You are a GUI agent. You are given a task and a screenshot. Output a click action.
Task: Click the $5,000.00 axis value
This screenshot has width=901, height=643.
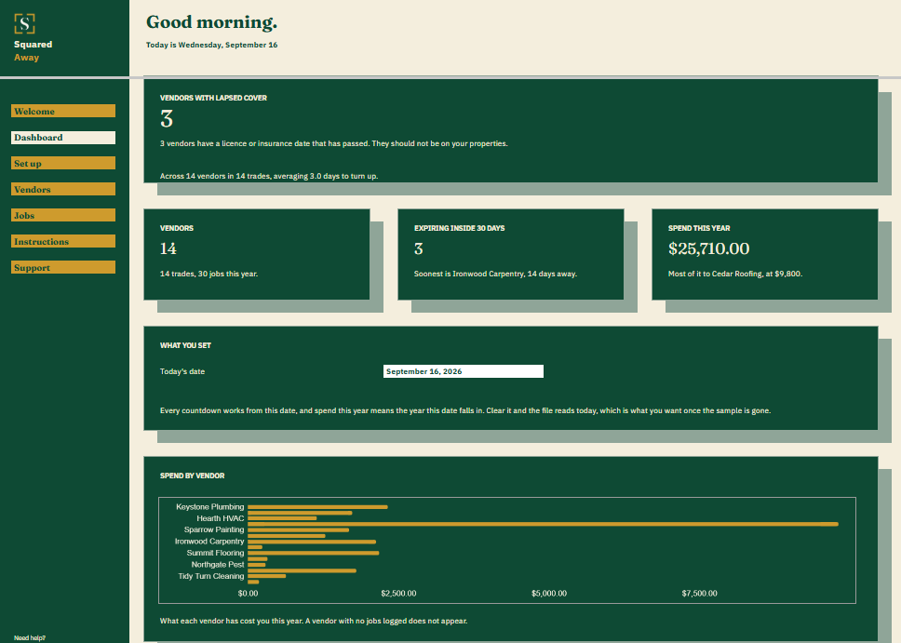549,593
